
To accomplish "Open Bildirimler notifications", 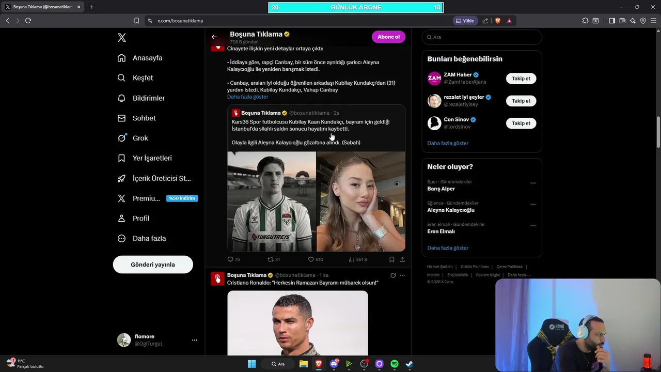I will click(141, 98).
